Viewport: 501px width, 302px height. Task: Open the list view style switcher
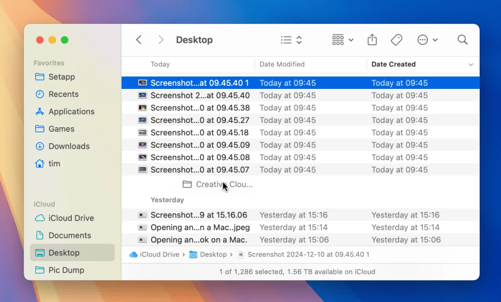(x=291, y=40)
